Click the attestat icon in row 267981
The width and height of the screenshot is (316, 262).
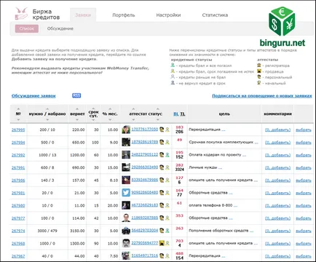pyautogui.click(x=162, y=193)
